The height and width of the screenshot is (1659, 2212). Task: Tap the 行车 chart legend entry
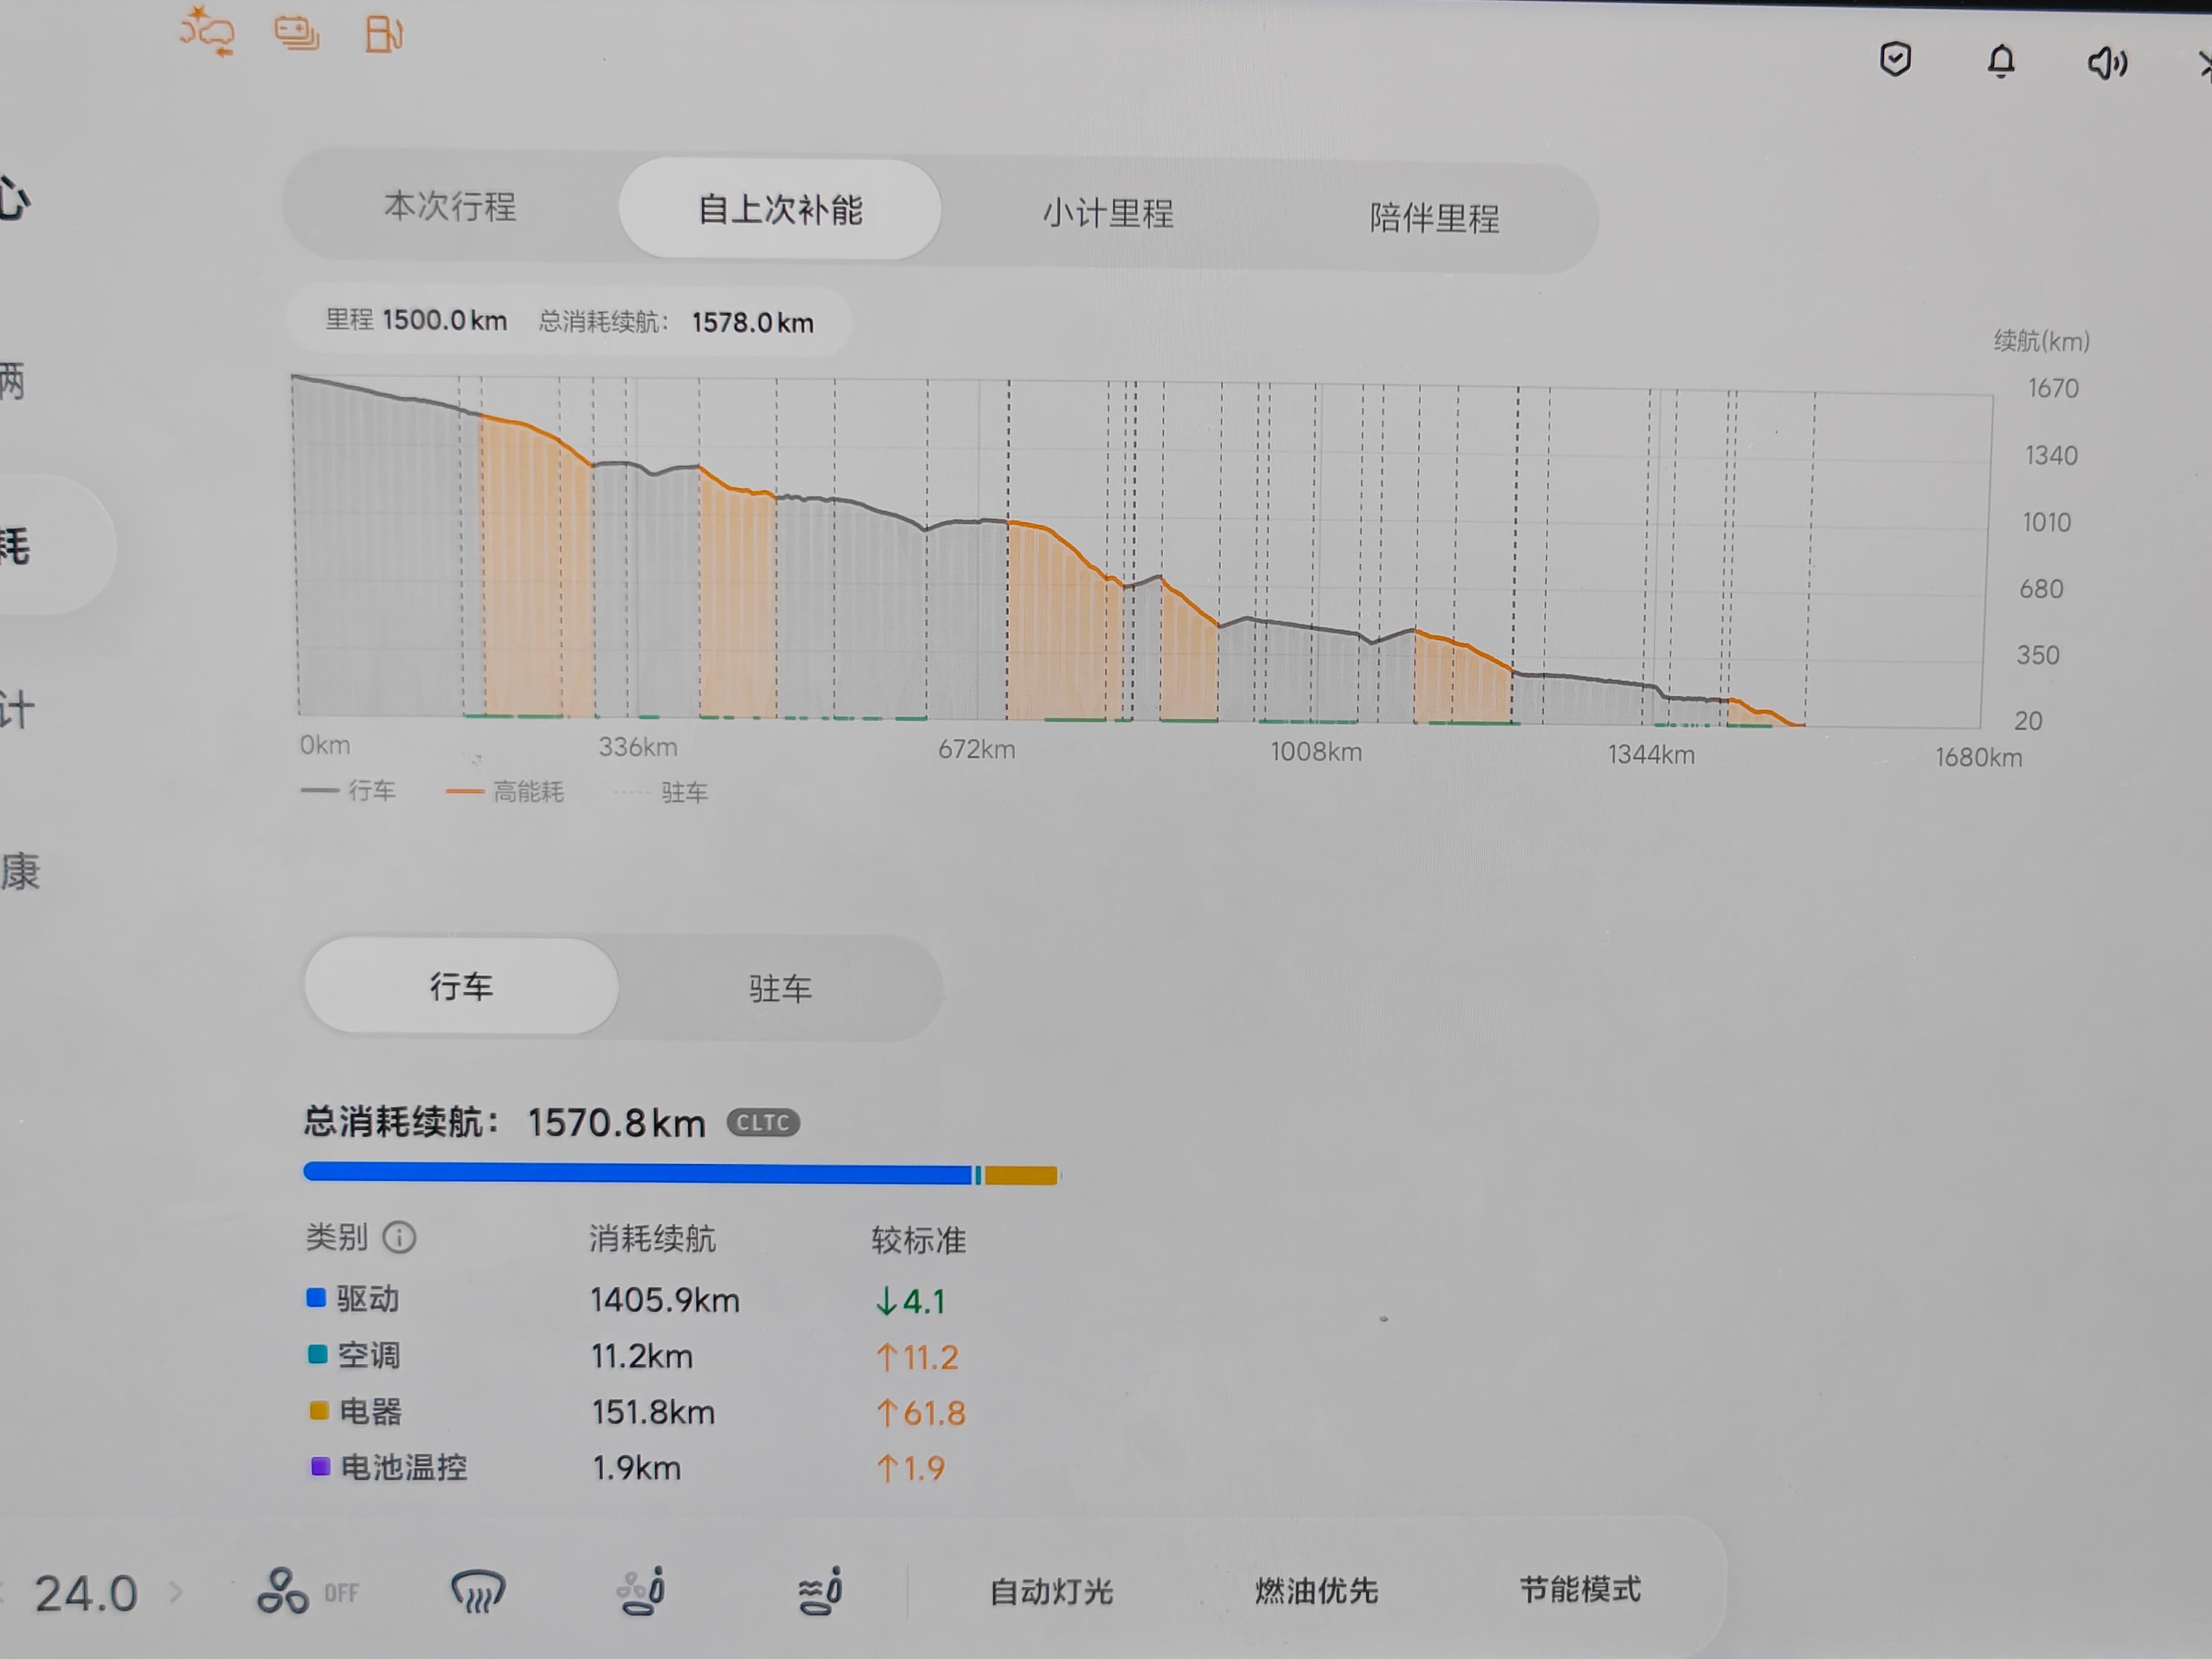pos(348,790)
